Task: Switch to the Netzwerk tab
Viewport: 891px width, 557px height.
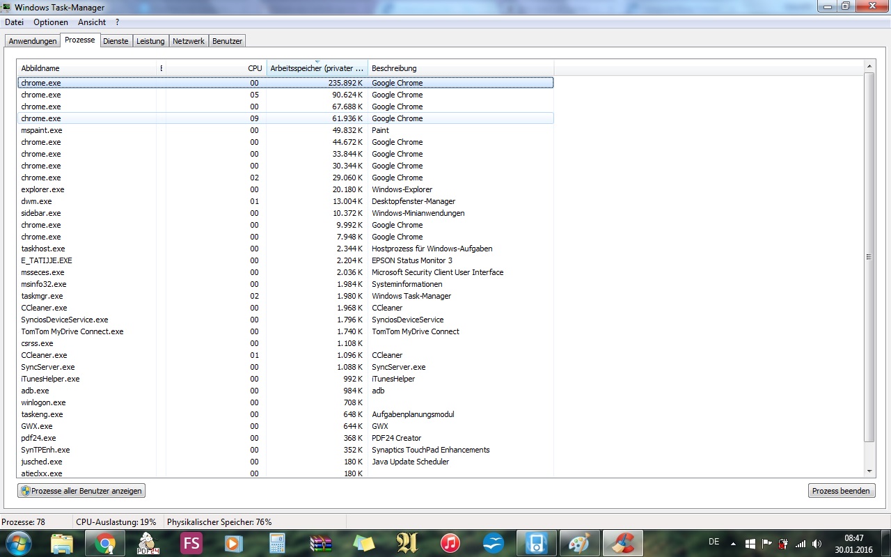Action: click(x=189, y=41)
